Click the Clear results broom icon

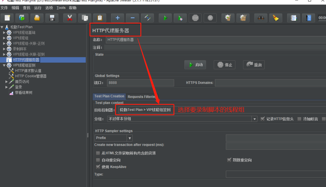228,18
